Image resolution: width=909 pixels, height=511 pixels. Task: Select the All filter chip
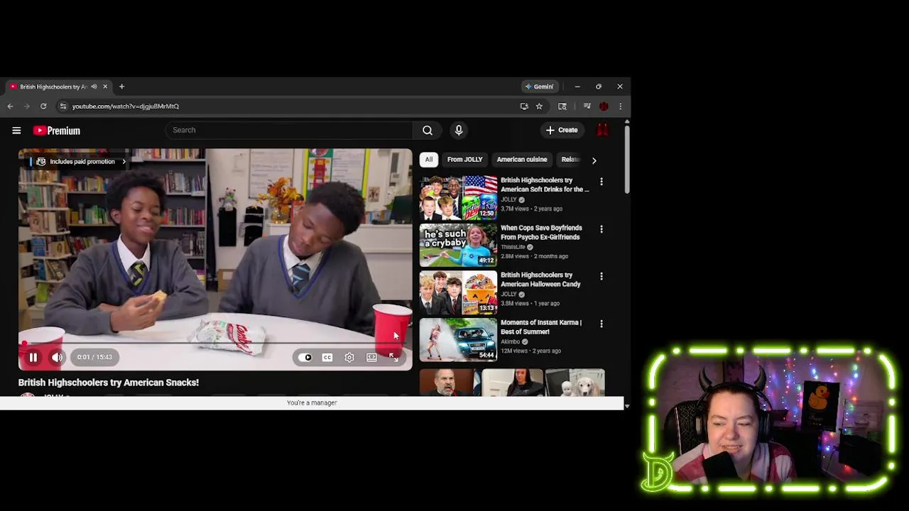point(429,160)
